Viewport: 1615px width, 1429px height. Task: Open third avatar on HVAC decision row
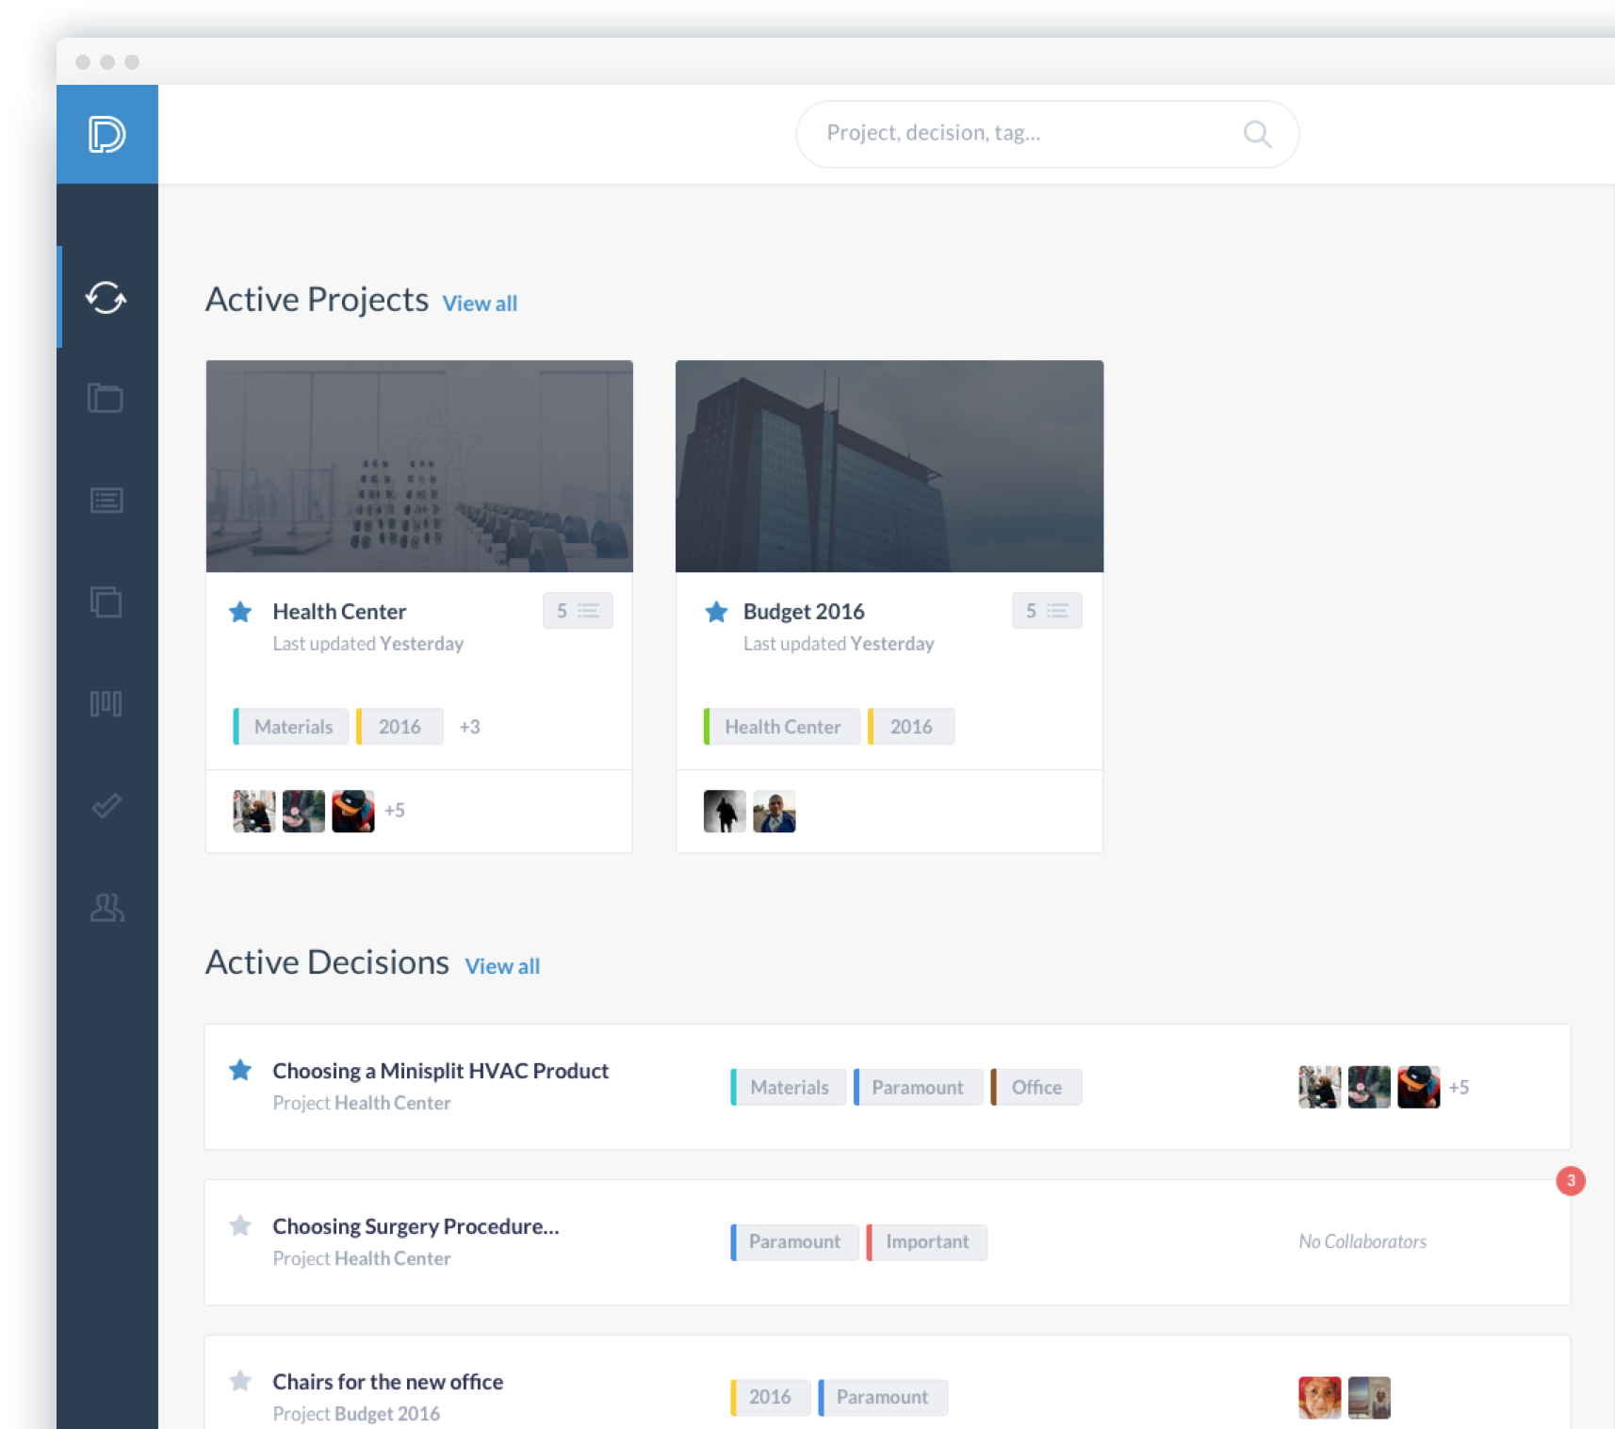click(x=1418, y=1087)
